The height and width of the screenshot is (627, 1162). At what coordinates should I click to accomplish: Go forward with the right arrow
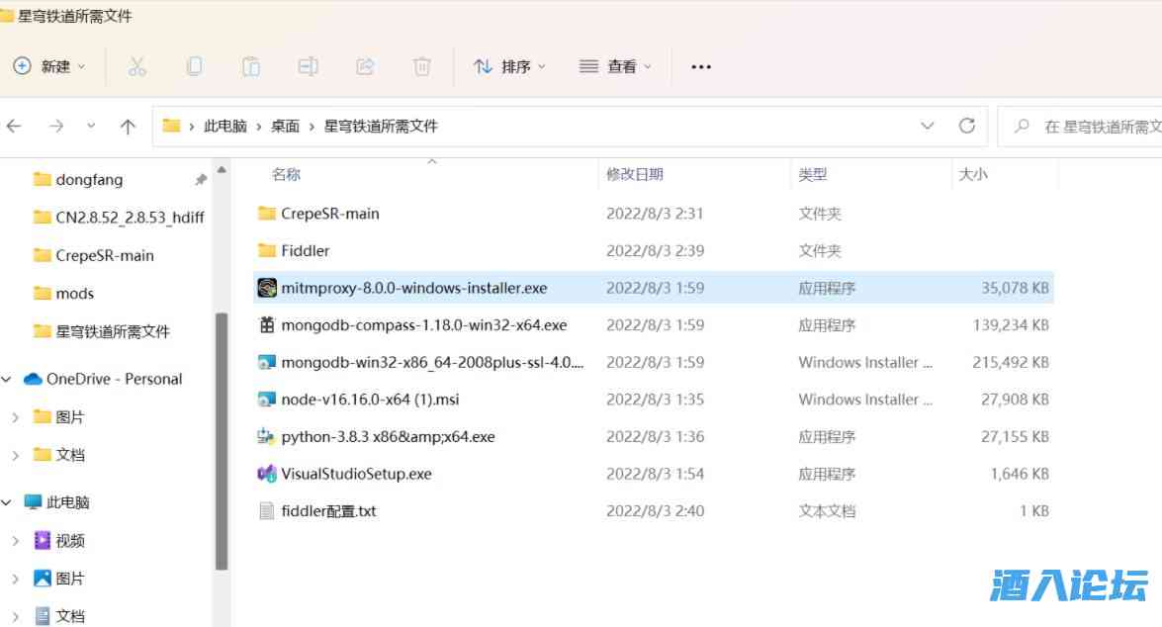(x=56, y=126)
